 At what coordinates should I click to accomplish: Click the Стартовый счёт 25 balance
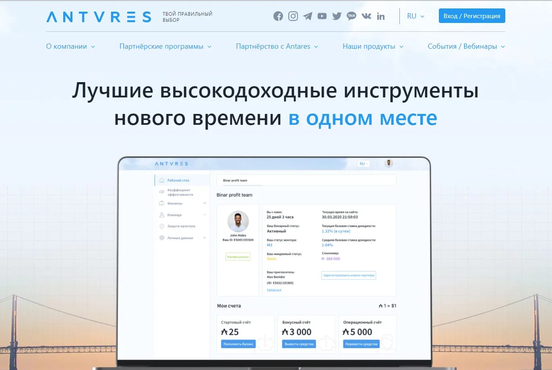point(230,332)
